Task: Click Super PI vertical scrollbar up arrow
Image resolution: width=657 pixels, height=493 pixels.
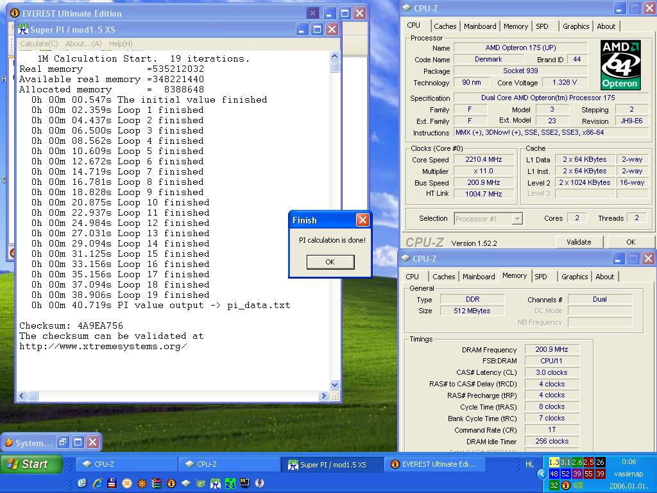Action: (334, 56)
